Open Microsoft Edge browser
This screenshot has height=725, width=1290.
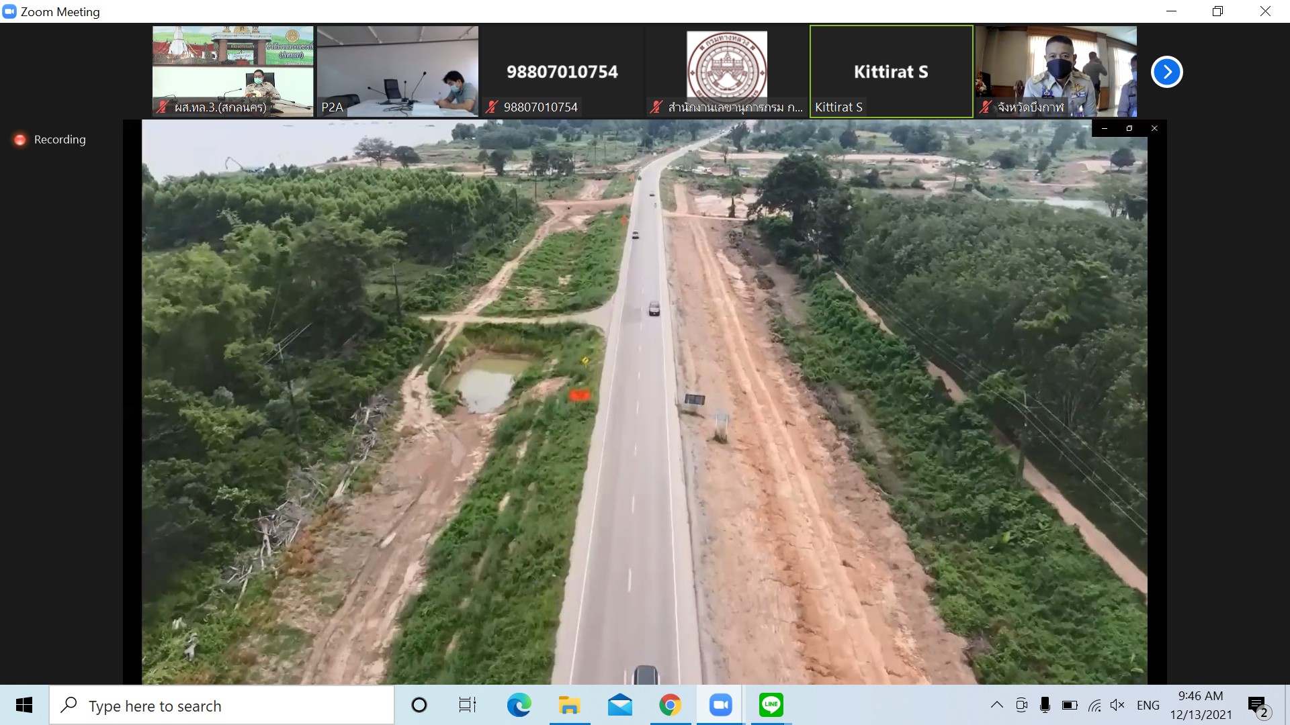coord(519,705)
